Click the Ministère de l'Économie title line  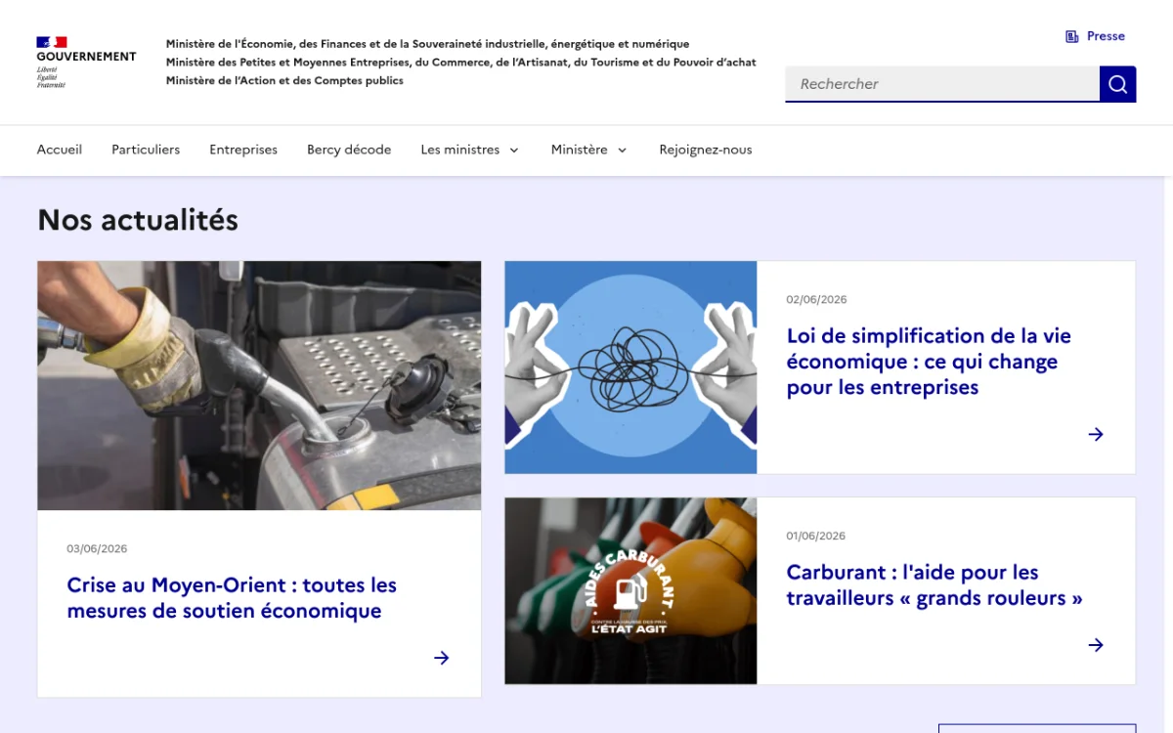(428, 44)
